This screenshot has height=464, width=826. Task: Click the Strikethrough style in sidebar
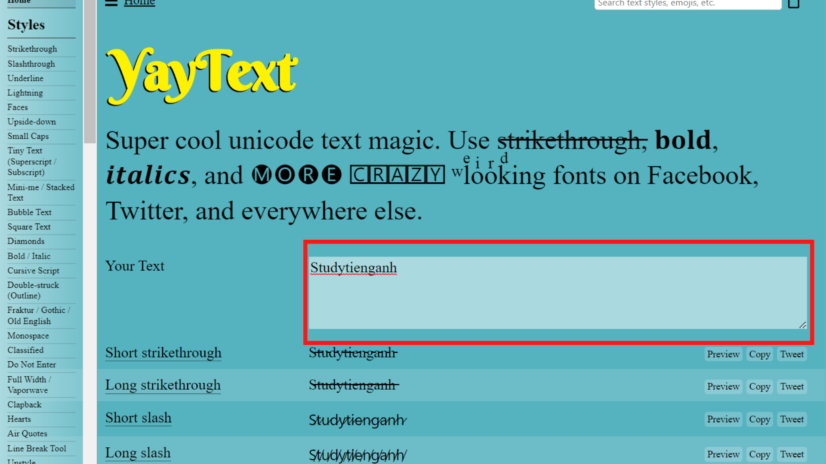tap(32, 49)
